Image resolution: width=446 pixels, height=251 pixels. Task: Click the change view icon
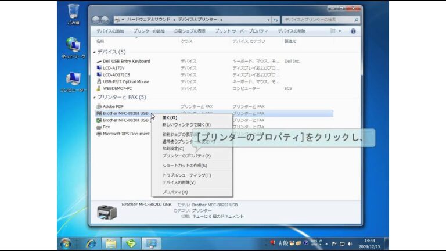tap(333, 31)
